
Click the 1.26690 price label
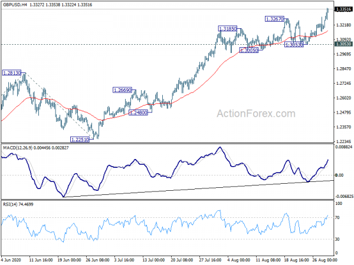122,90
